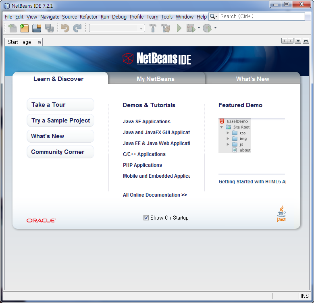Open Java SE Applications tutorials link
The width and height of the screenshot is (314, 303).
147,121
